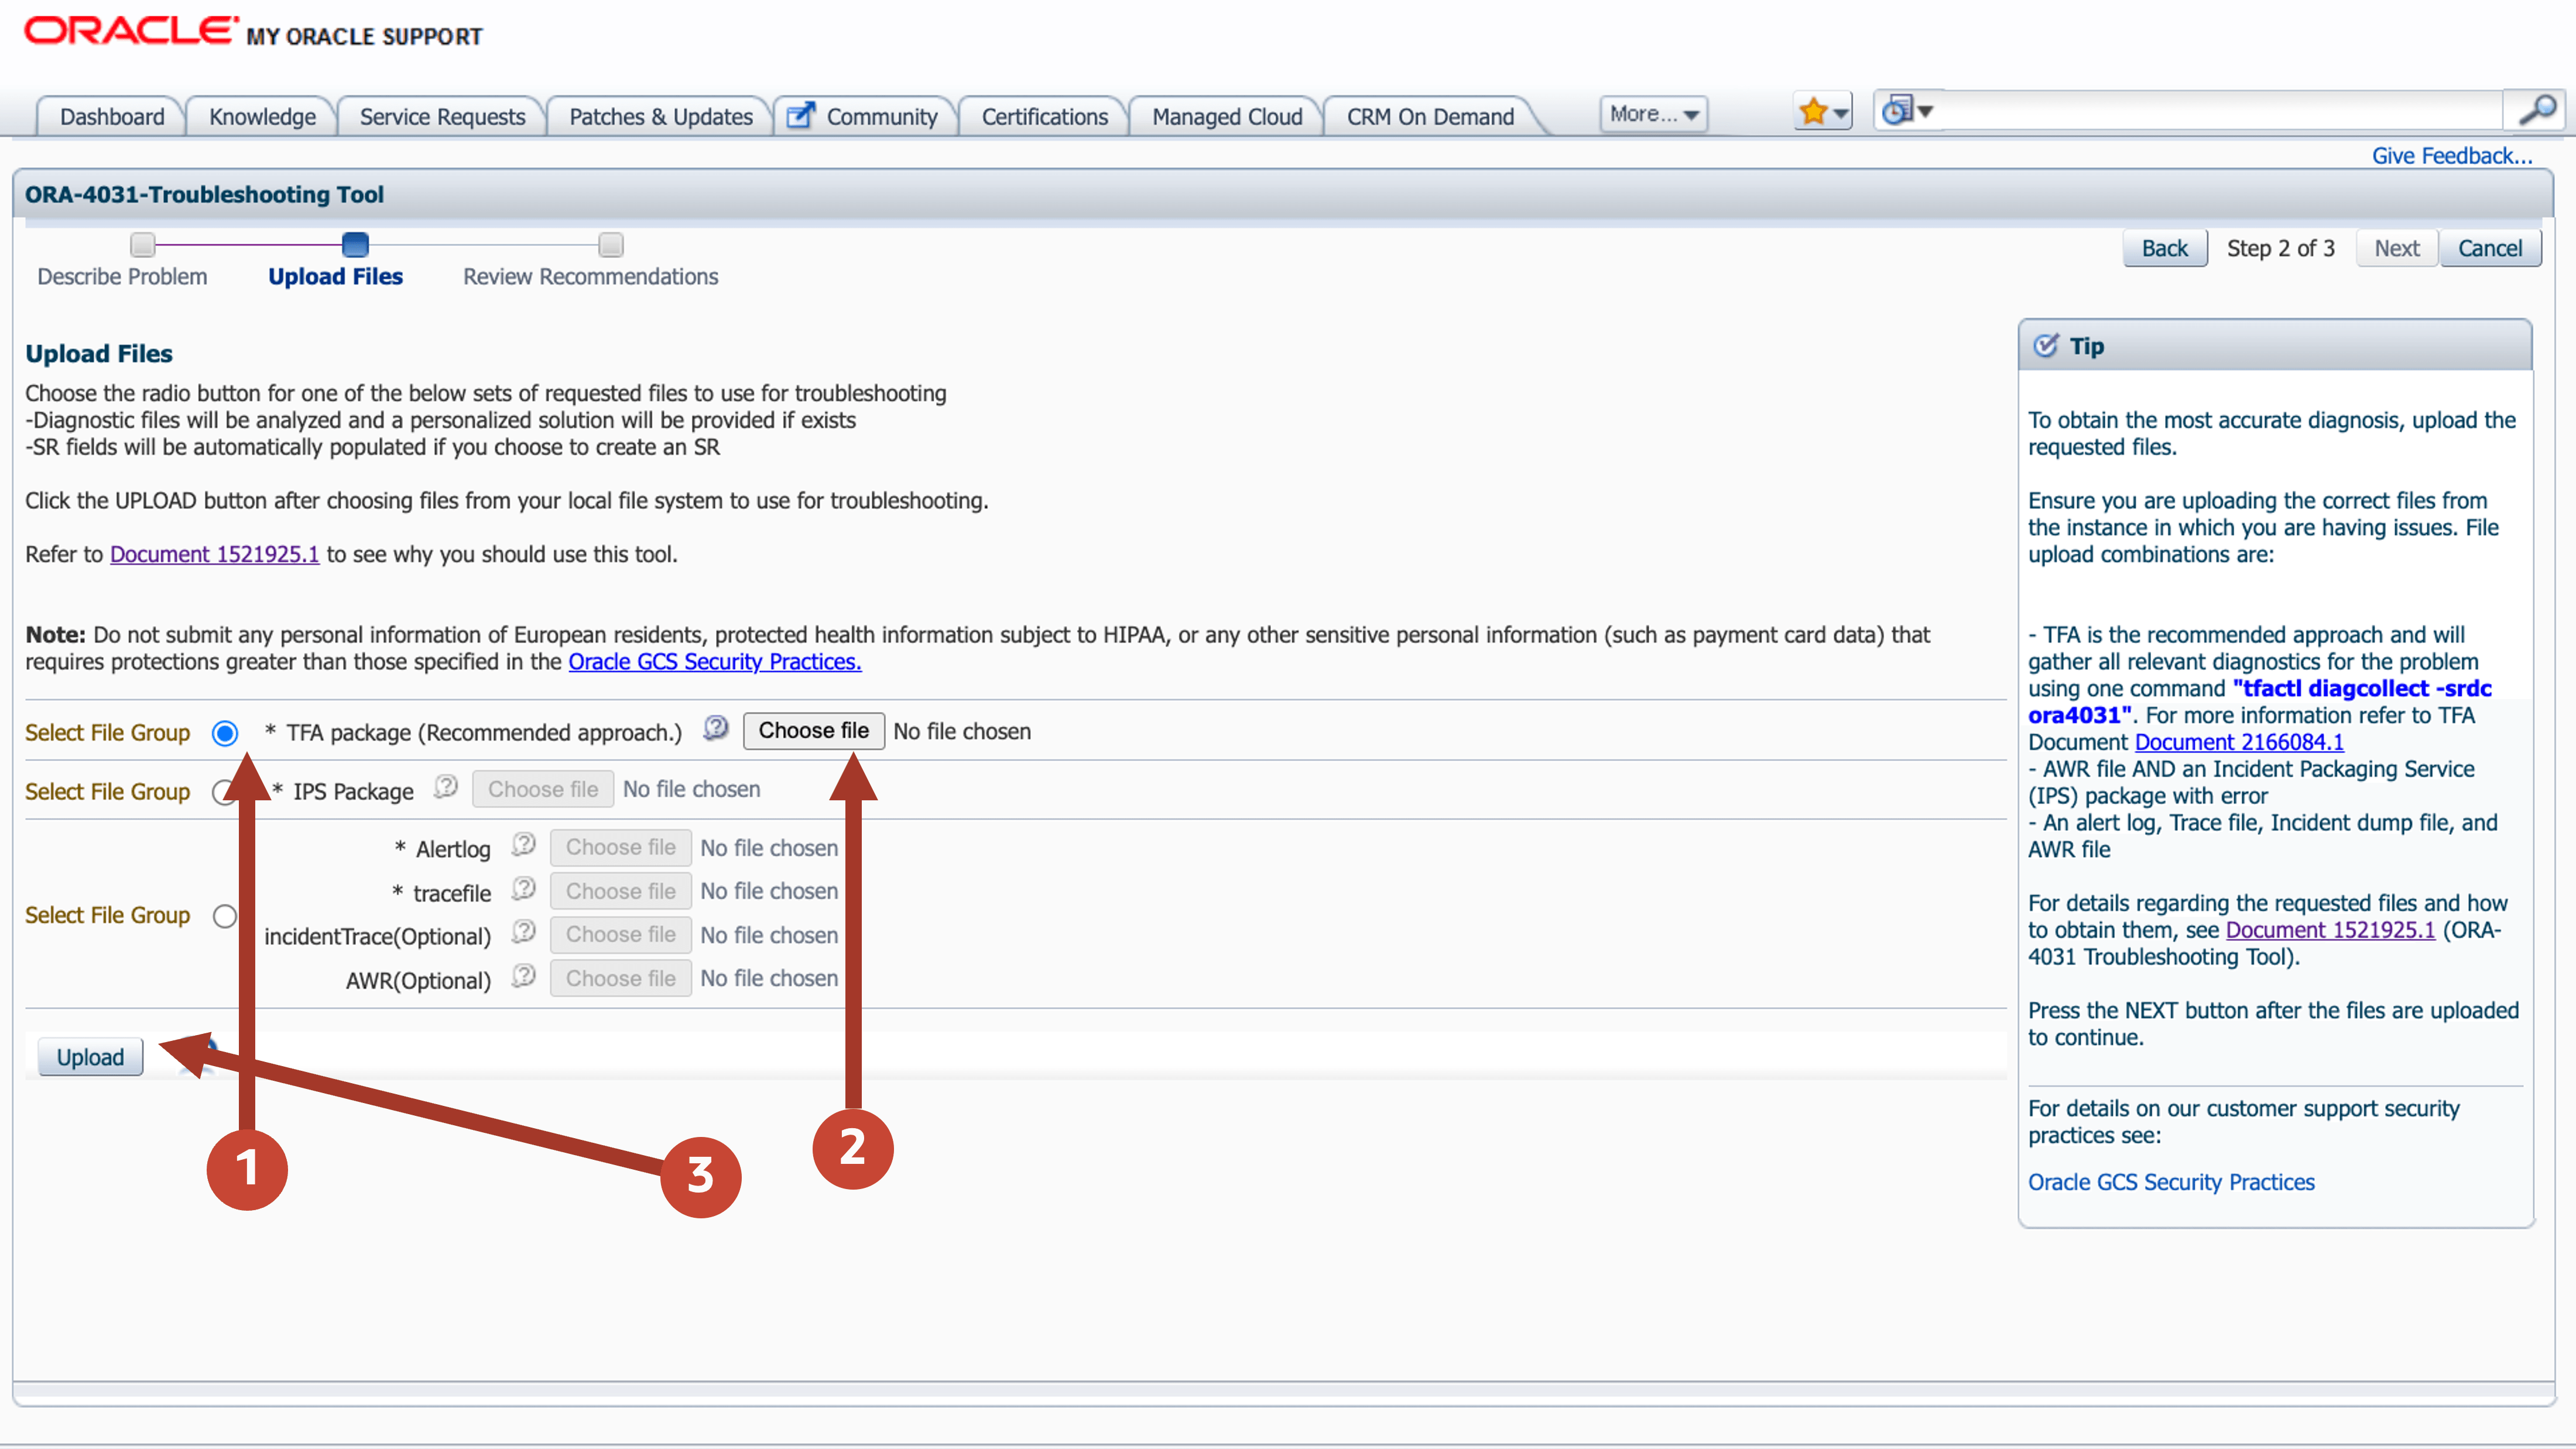Open the search source selector icon
This screenshot has height=1449, width=2576.
click(x=1907, y=110)
